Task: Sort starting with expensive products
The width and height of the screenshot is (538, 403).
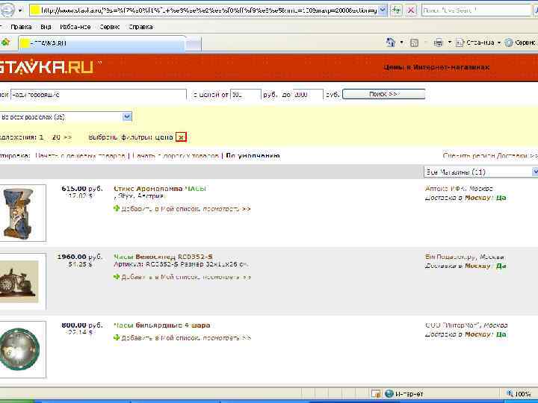Action: coord(176,156)
